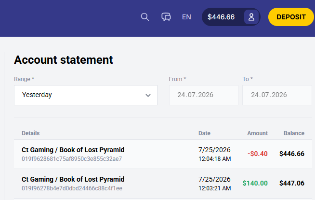
Task: Open the live chat bubbles icon
Action: [x=166, y=17]
